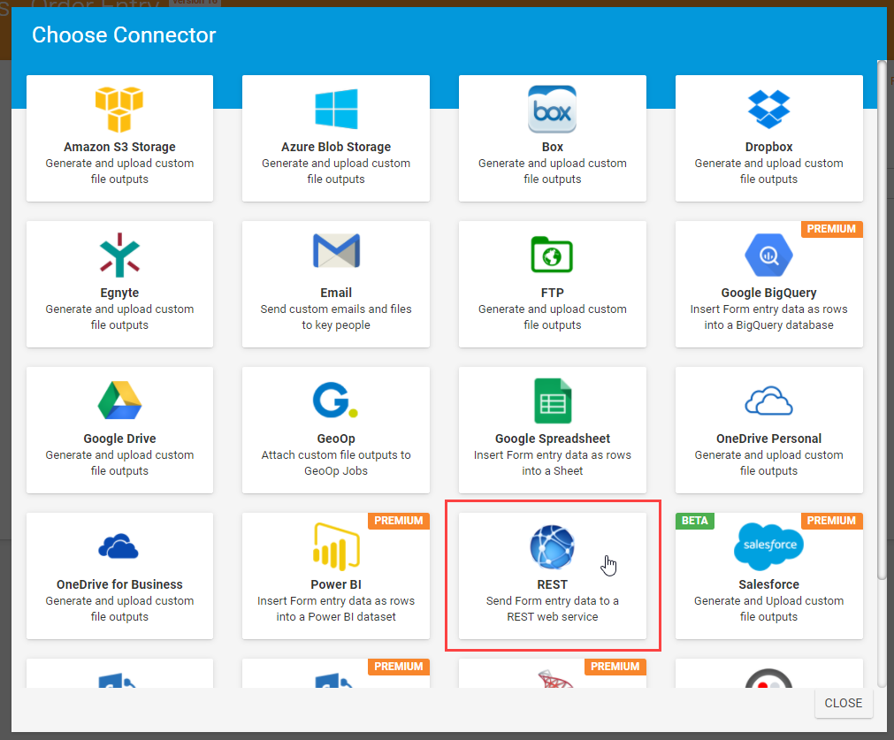Select the Egnyte logo icon
This screenshot has width=894, height=740.
pos(119,255)
